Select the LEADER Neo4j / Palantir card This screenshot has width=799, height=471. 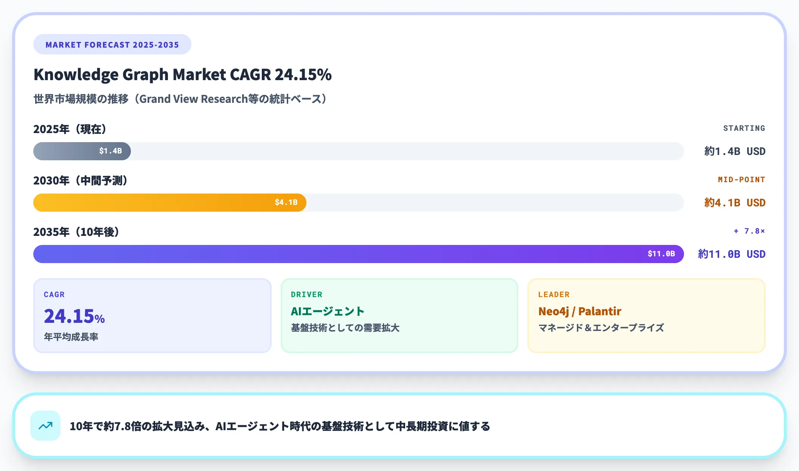(646, 316)
